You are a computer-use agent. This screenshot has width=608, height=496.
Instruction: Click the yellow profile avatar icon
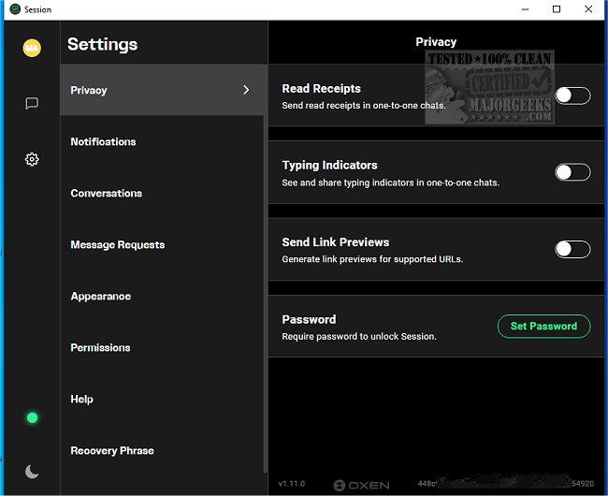32,48
